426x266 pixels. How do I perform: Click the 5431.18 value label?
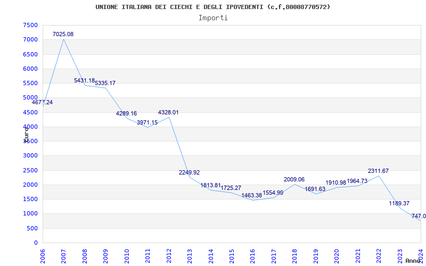click(x=84, y=81)
